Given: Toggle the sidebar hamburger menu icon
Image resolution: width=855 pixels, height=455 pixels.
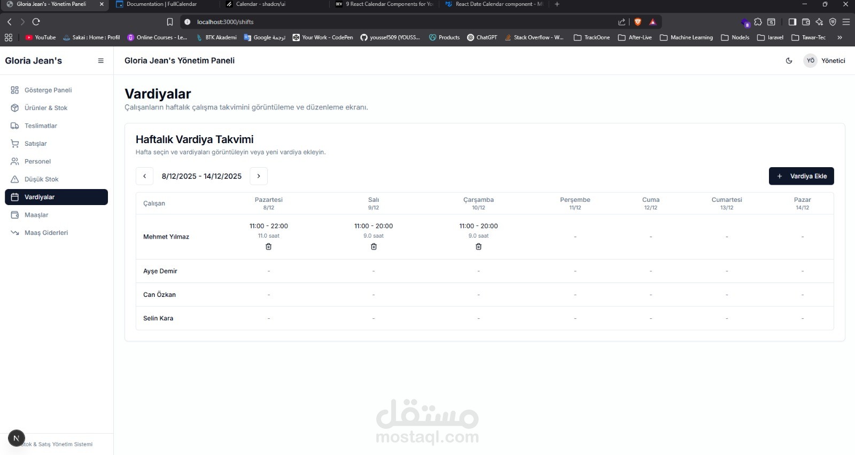Looking at the screenshot, I should coord(100,61).
